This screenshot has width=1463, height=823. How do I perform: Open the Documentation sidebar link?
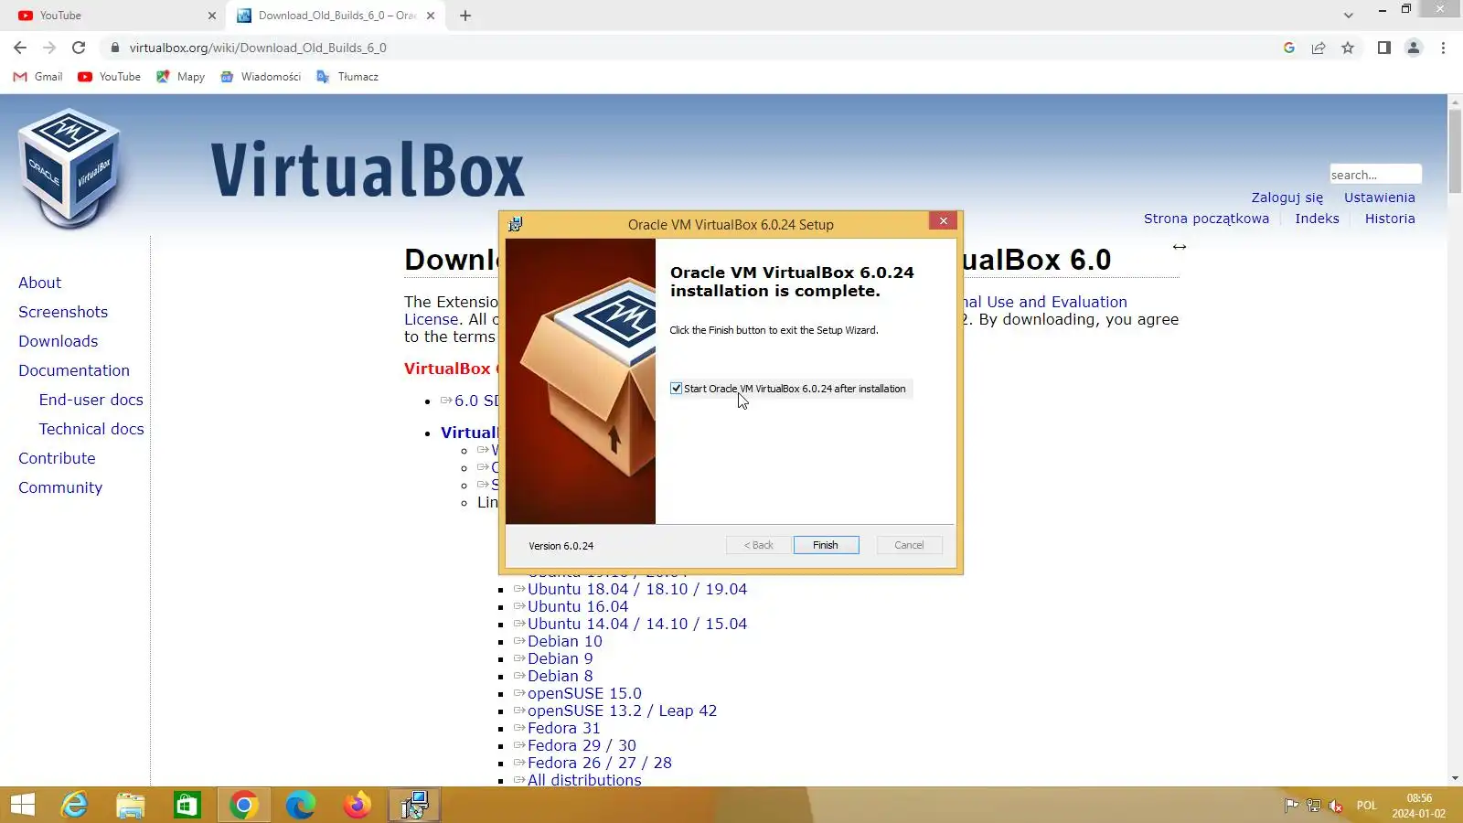coord(74,371)
